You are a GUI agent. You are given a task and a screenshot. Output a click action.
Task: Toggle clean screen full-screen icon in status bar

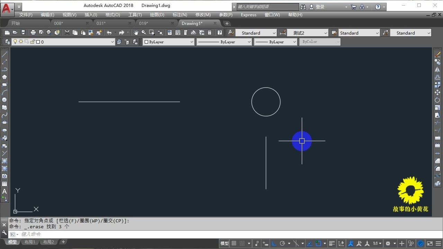pos(430,243)
